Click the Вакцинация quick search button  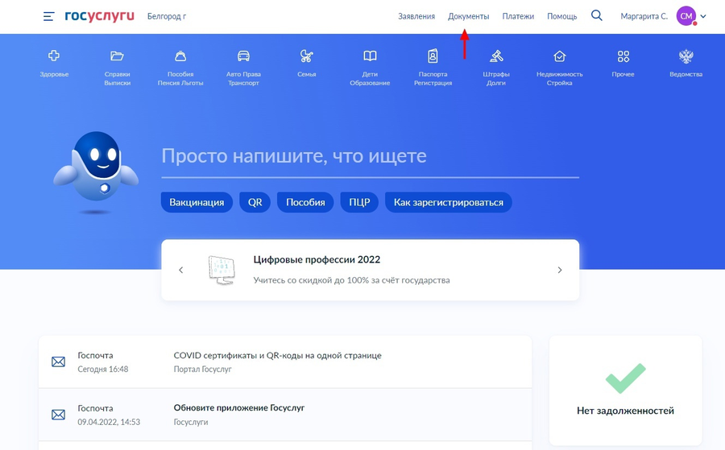point(197,202)
